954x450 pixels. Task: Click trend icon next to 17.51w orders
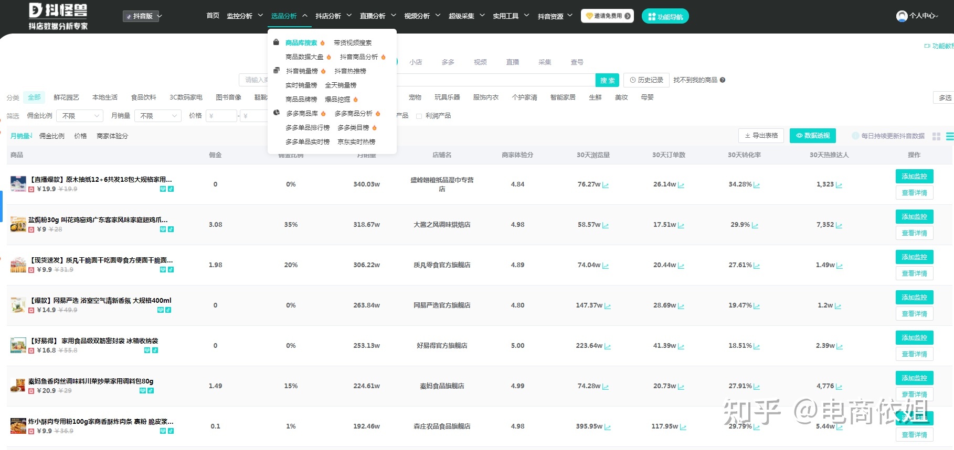pos(681,225)
